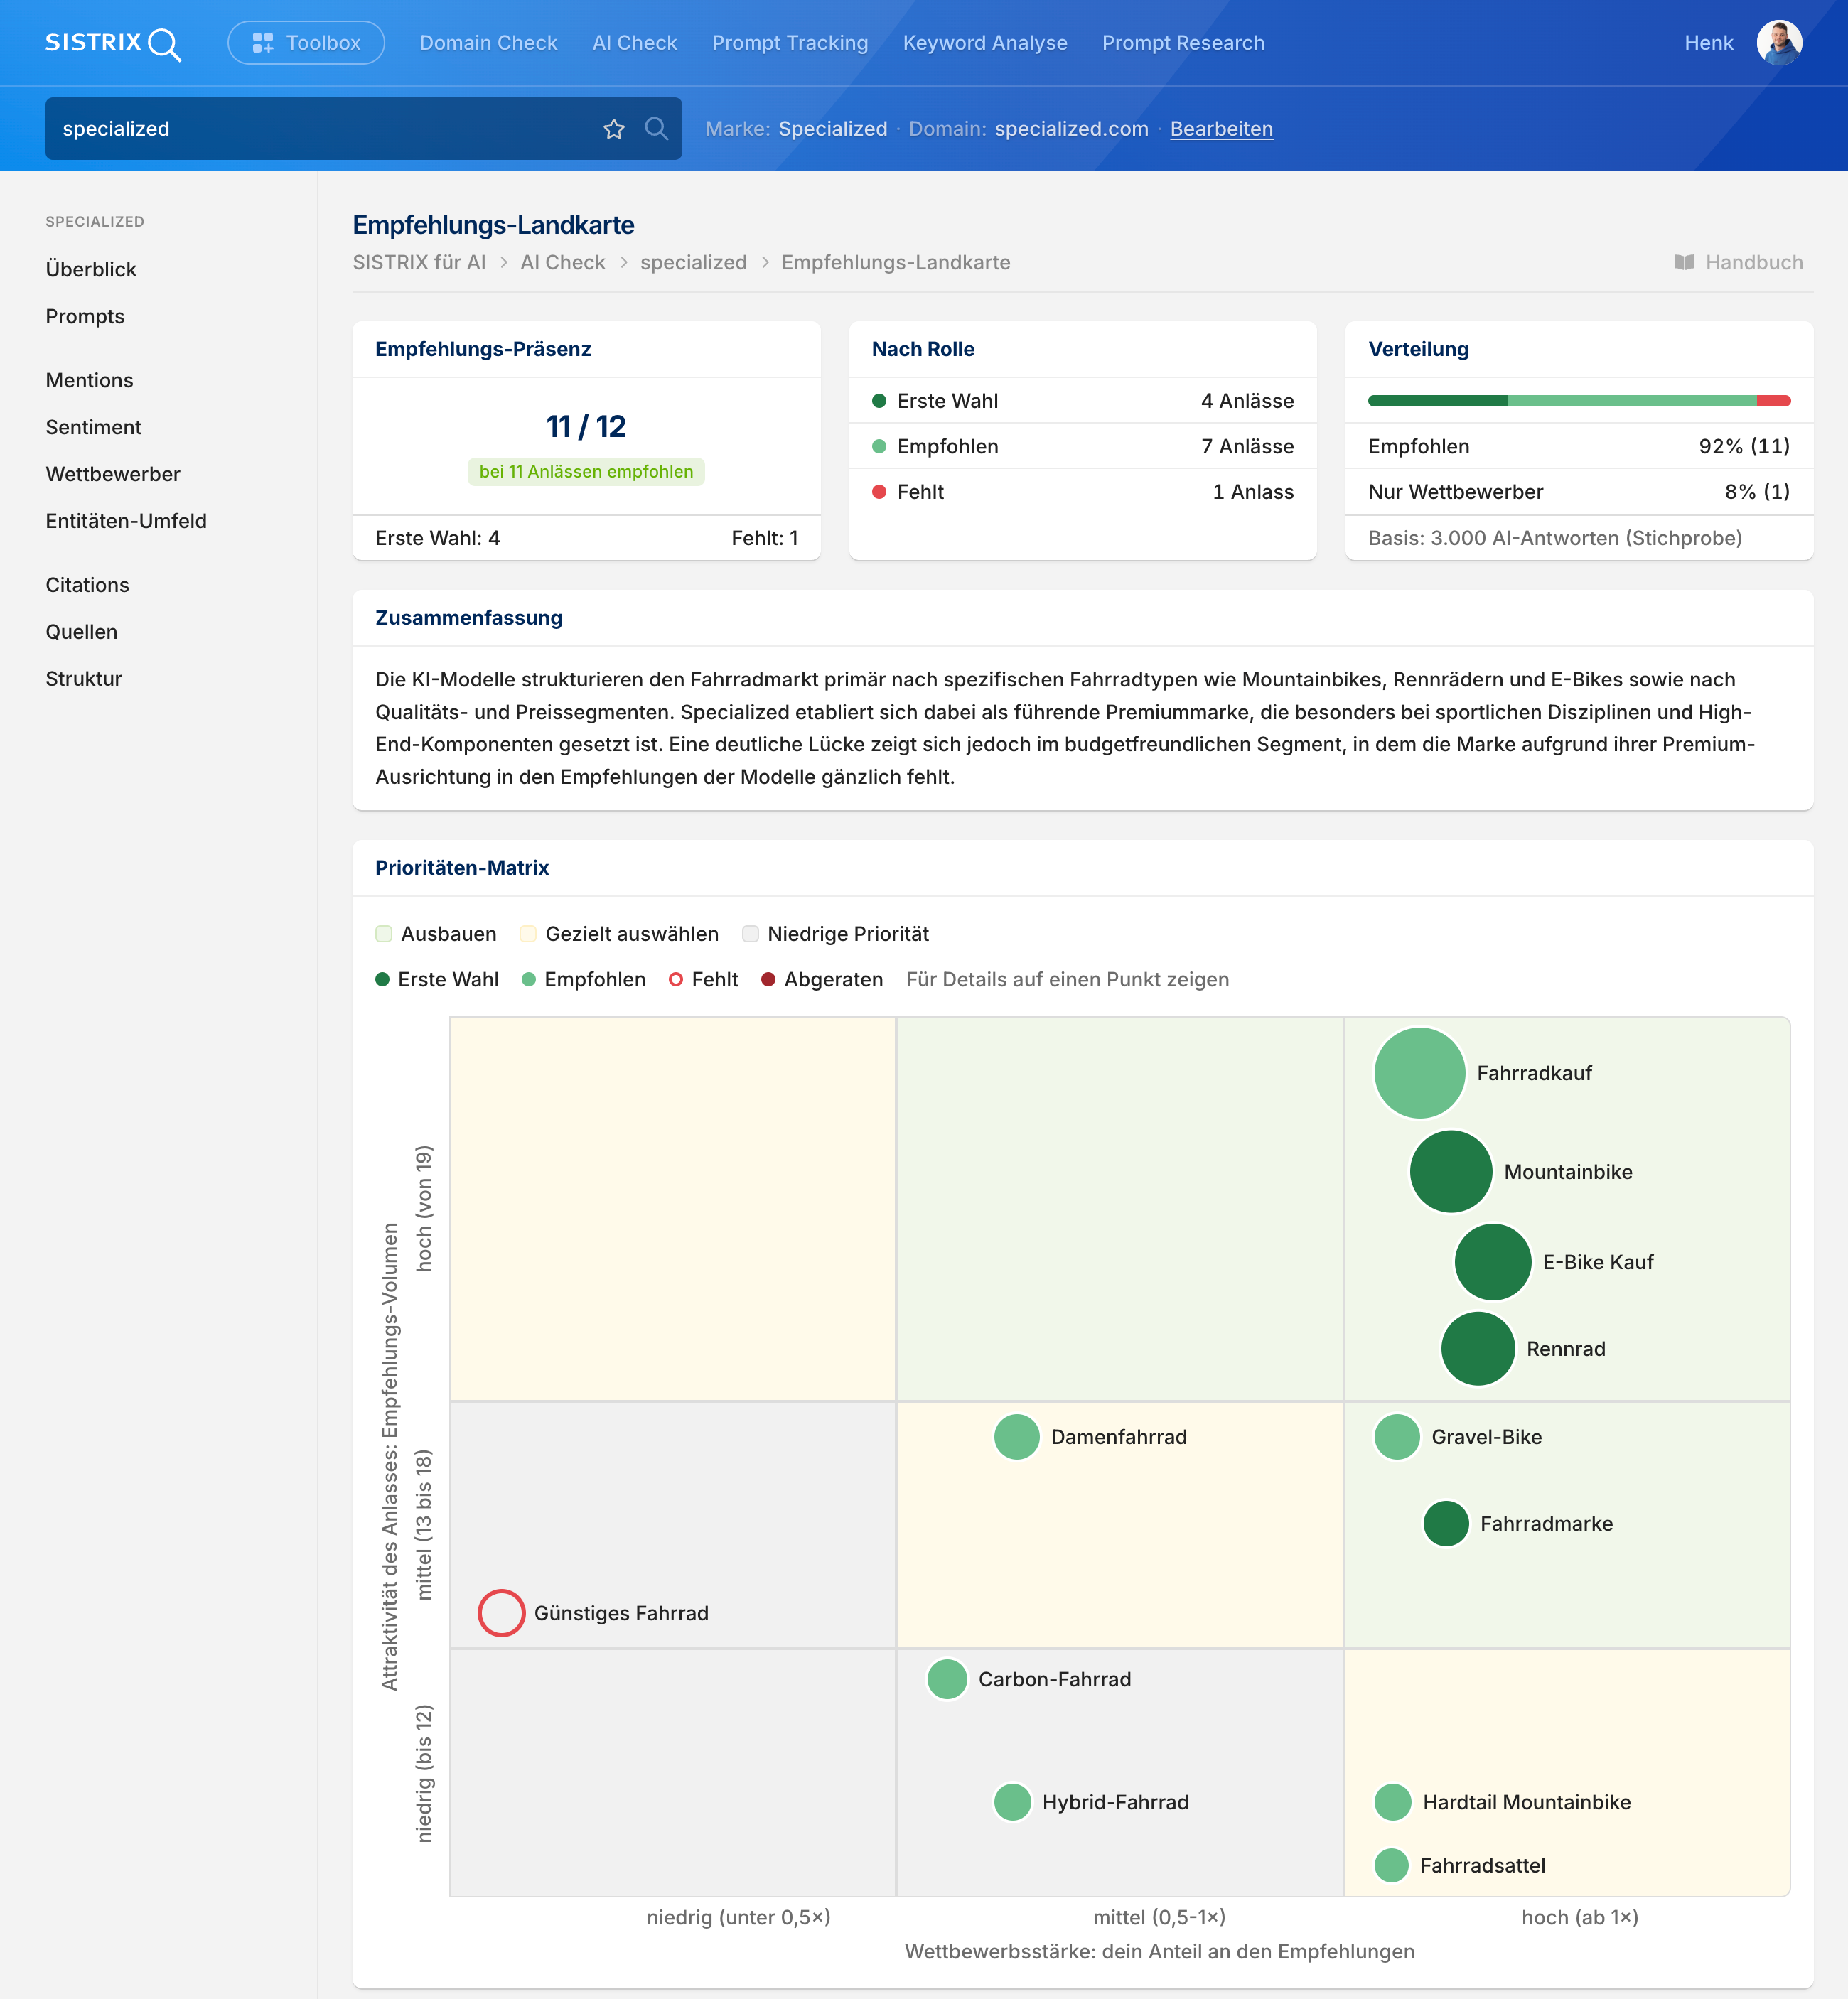
Task: Click the Damenfahrrad bubble
Action: [1016, 1437]
